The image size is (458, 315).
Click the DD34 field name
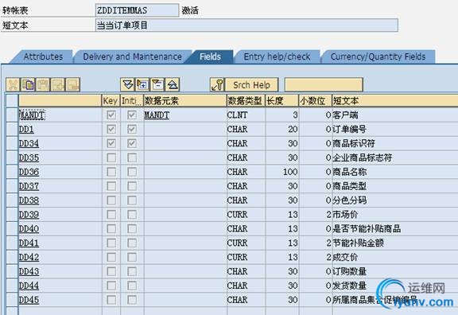click(x=29, y=143)
